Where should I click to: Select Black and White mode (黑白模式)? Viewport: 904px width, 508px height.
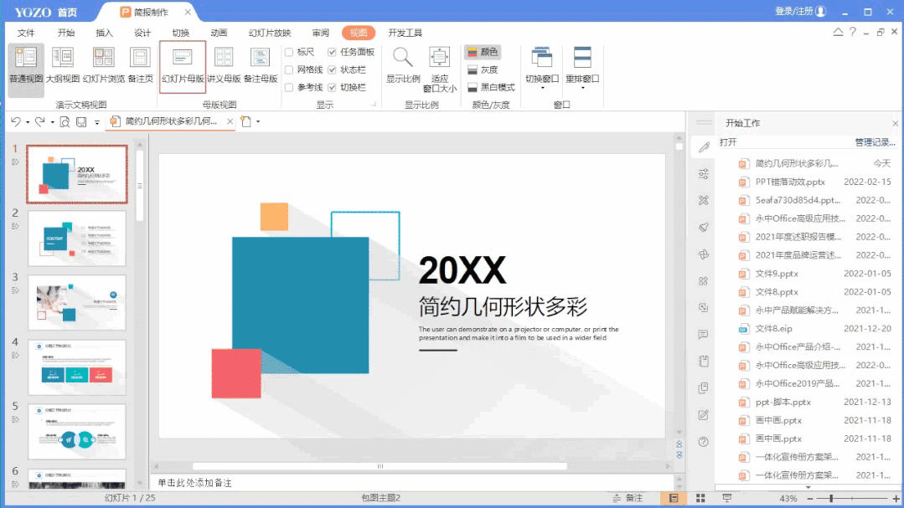click(491, 88)
